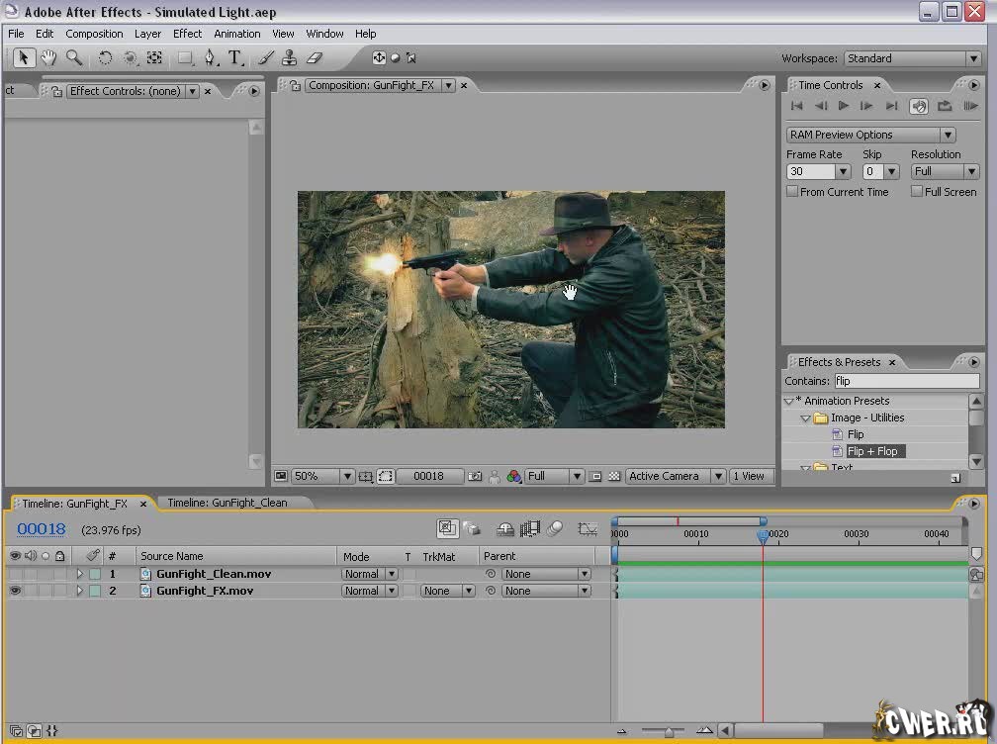This screenshot has height=744, width=997.
Task: Click the Contains search field
Action: [905, 381]
